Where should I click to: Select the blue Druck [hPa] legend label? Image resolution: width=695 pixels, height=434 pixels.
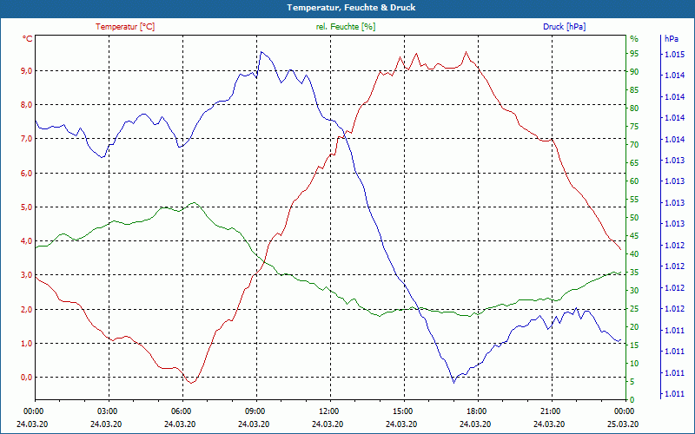tap(564, 27)
